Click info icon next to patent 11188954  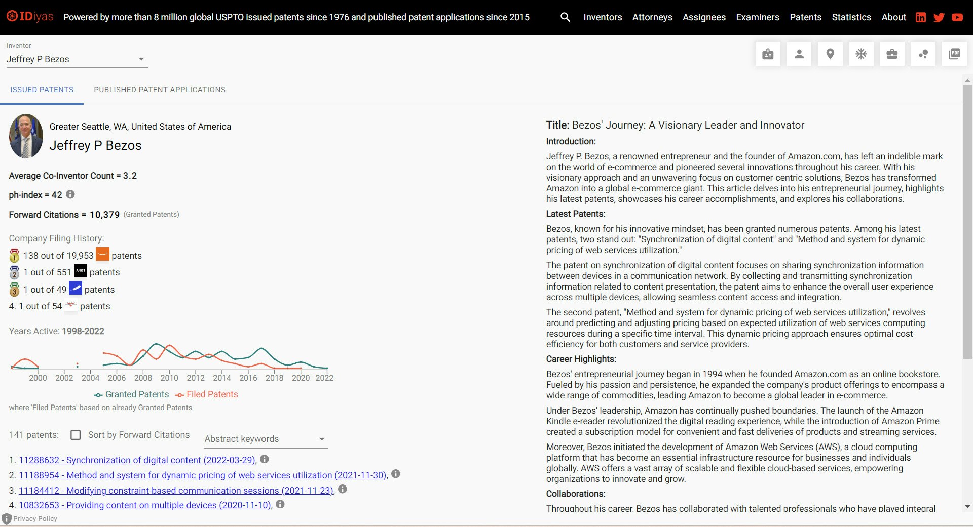point(396,474)
